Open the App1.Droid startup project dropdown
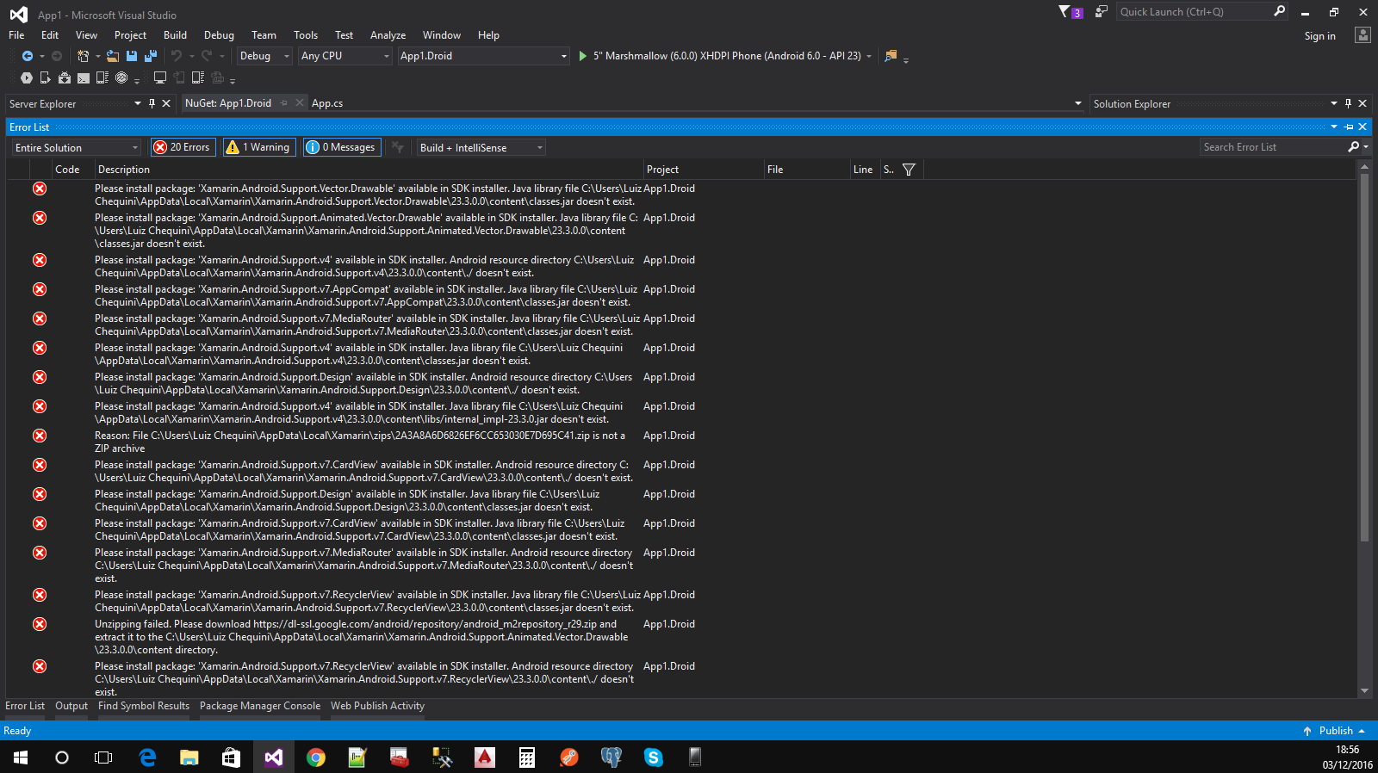 [483, 56]
